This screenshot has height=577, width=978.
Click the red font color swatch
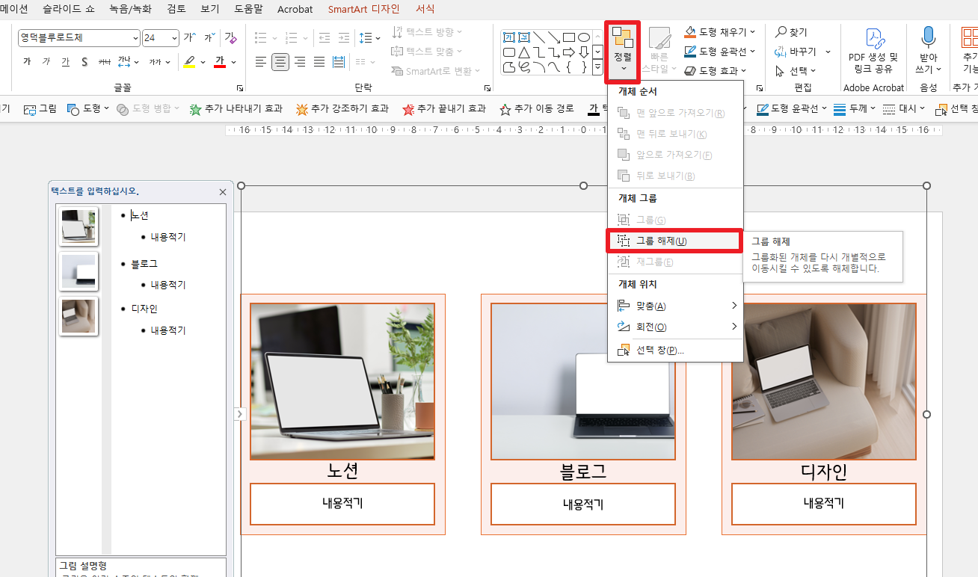tap(220, 61)
